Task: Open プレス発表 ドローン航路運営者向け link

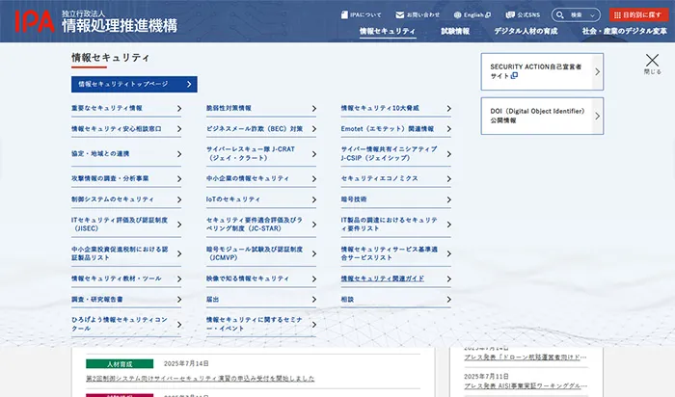Action: coord(526,357)
